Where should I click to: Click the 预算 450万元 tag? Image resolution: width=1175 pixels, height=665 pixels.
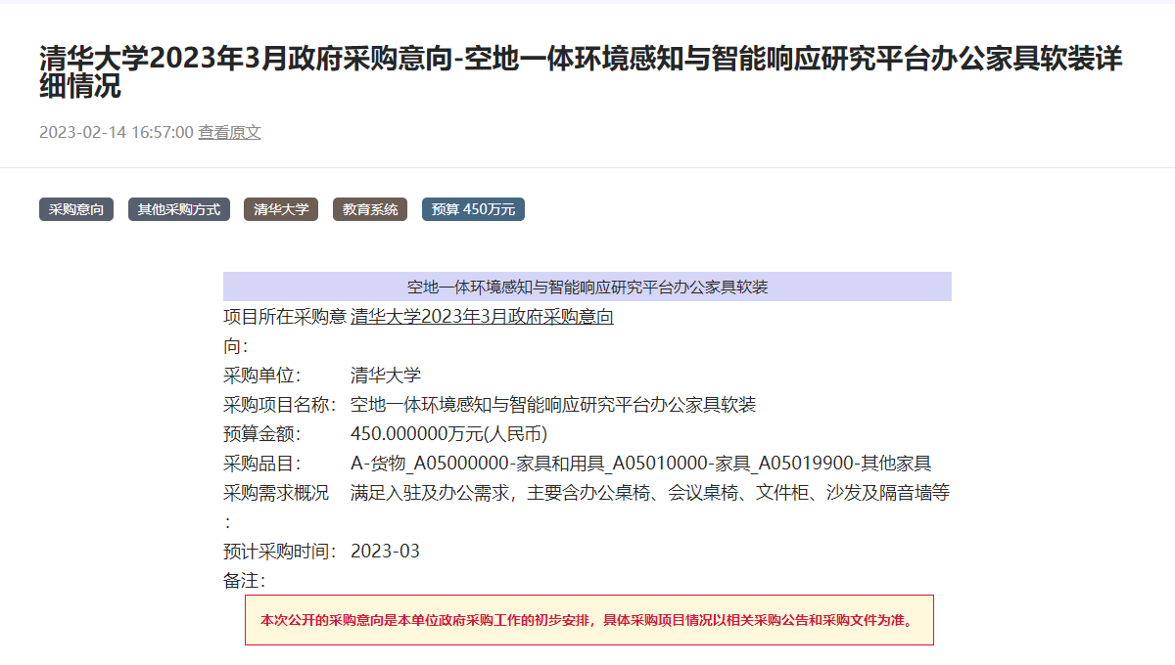pos(473,209)
